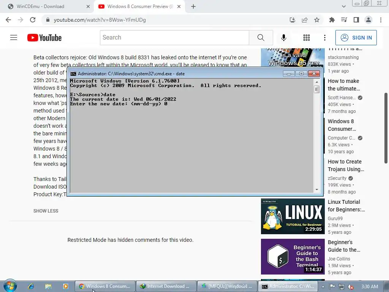Open 'Windows 8 Consumer' suggested video title
Screen dimensions: 389x292
[x=342, y=125]
